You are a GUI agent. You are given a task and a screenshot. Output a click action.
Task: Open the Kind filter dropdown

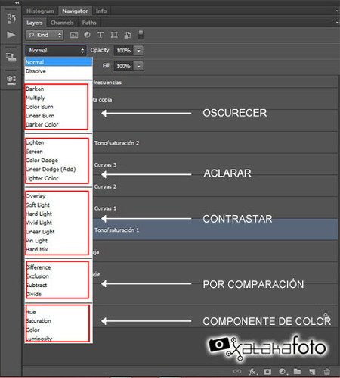45,35
